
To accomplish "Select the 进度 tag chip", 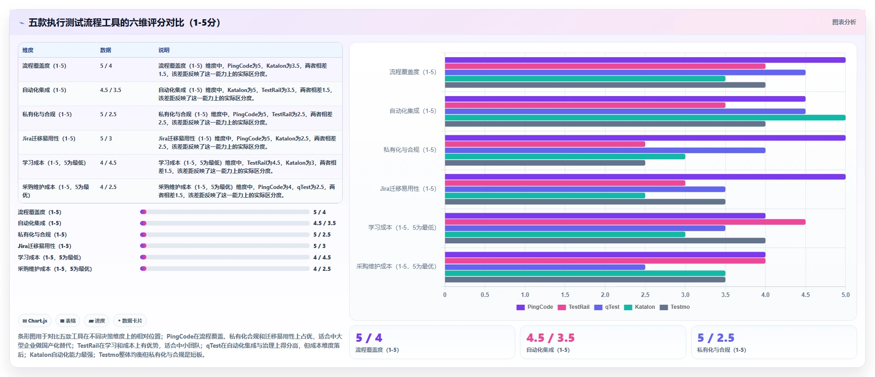I will click(x=97, y=321).
